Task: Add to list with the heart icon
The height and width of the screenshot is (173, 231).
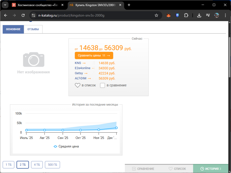Action: point(77,85)
